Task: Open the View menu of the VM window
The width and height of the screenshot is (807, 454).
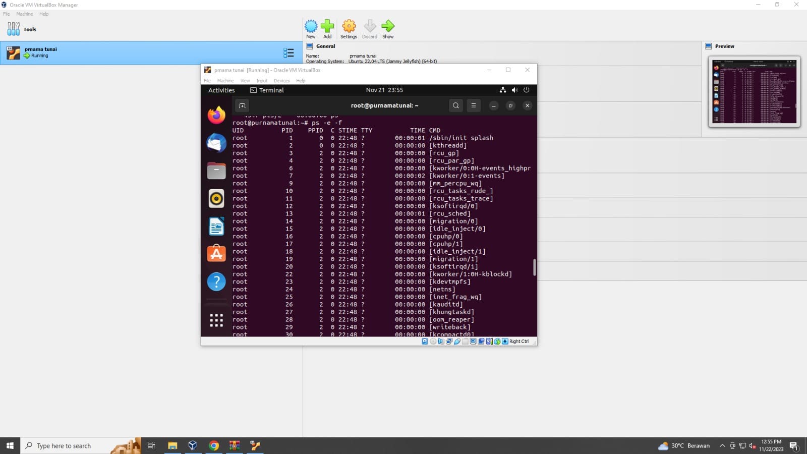Action: point(245,81)
